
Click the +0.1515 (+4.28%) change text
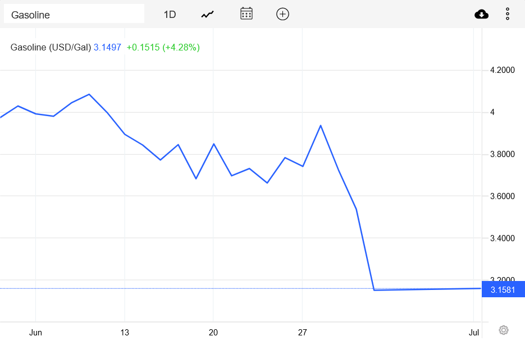point(163,47)
